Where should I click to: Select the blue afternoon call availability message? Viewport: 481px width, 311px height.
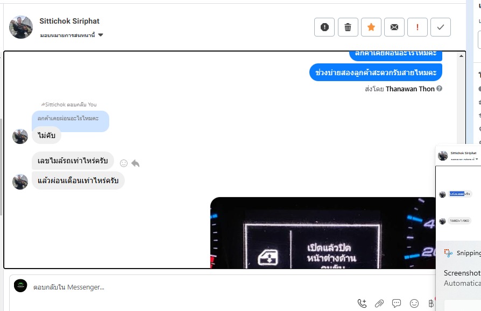(x=376, y=73)
